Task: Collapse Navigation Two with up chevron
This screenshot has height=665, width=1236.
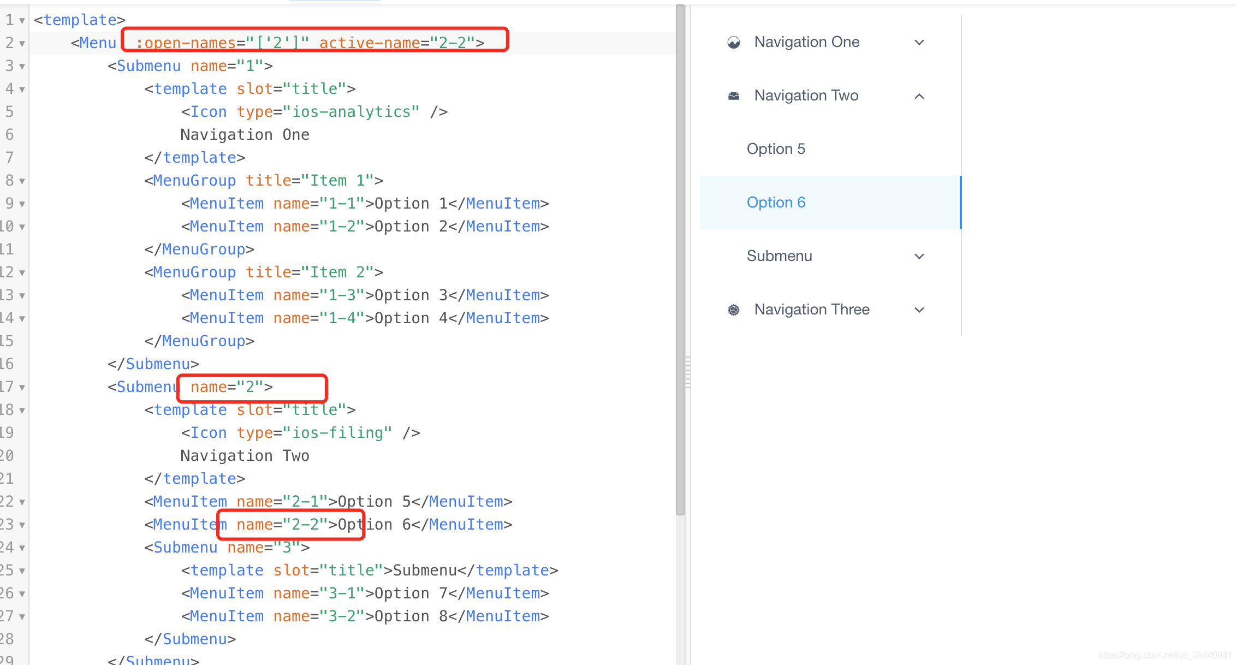Action: (x=919, y=96)
